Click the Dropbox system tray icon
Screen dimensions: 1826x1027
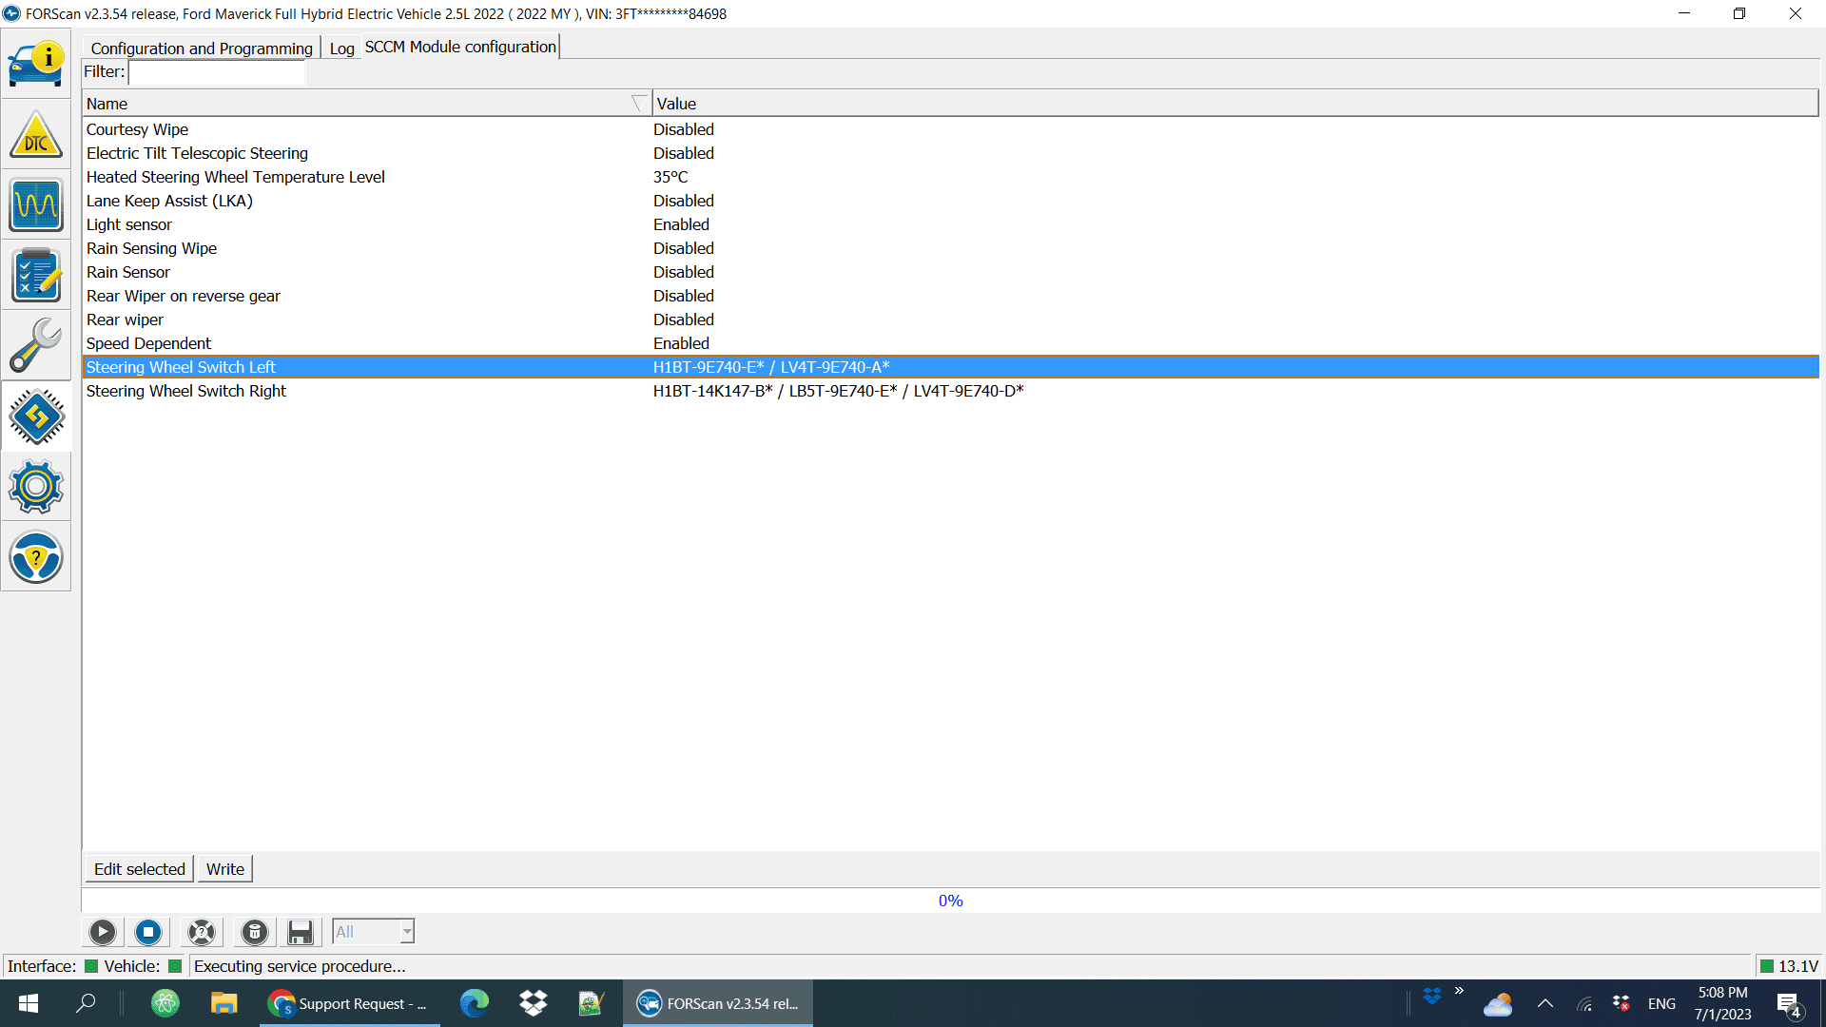[x=1432, y=997]
